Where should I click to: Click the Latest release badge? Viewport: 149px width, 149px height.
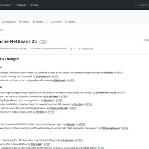click(x=43, y=42)
